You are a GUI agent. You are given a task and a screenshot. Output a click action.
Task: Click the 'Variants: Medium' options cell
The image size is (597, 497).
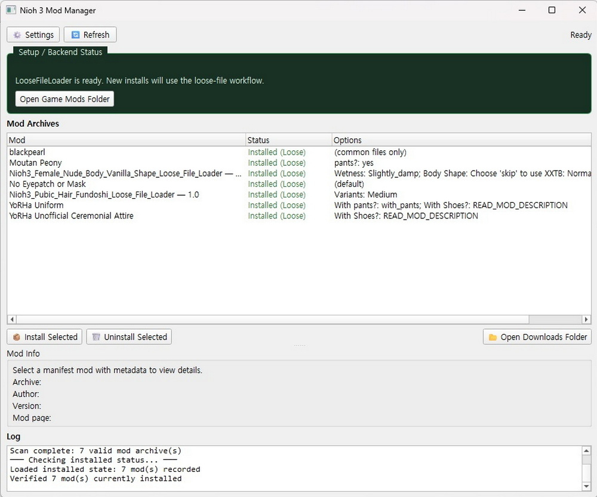pos(365,195)
